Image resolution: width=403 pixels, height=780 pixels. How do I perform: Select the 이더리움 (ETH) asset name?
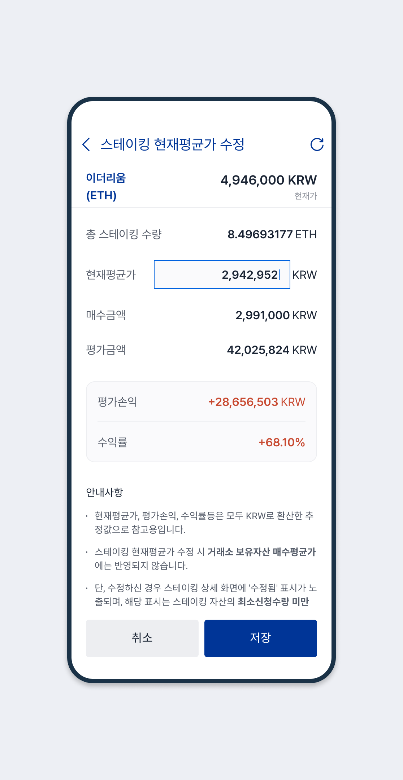105,187
